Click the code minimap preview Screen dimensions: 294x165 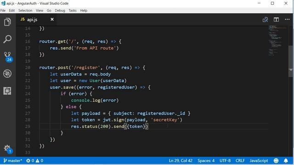(277, 40)
